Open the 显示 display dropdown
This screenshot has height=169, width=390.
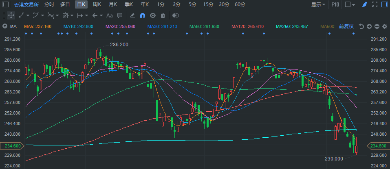click(318, 4)
